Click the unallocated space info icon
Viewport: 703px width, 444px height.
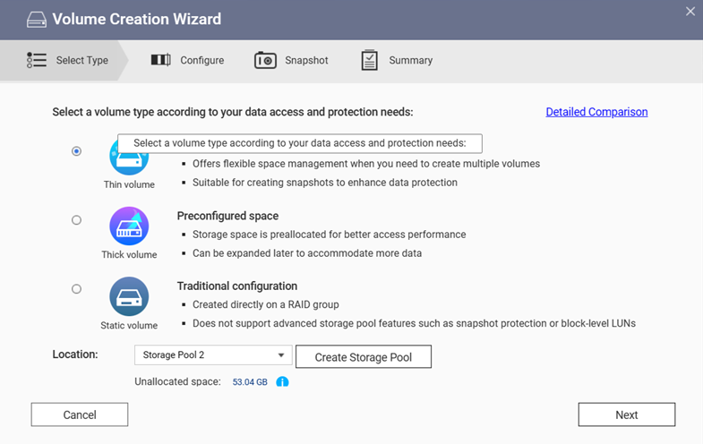coord(282,382)
